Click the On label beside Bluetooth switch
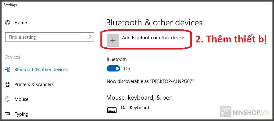274x121 pixels. [127, 69]
